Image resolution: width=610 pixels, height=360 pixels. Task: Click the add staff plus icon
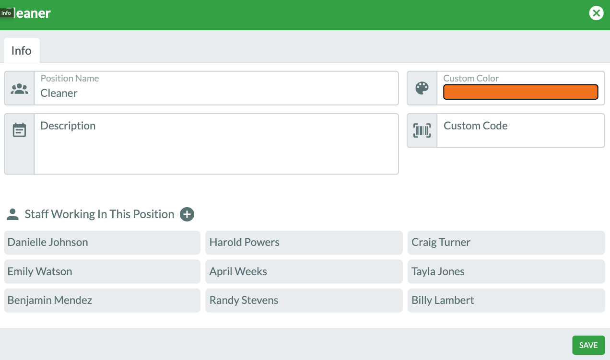tap(187, 214)
